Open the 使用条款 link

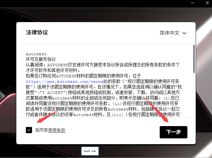57,130
